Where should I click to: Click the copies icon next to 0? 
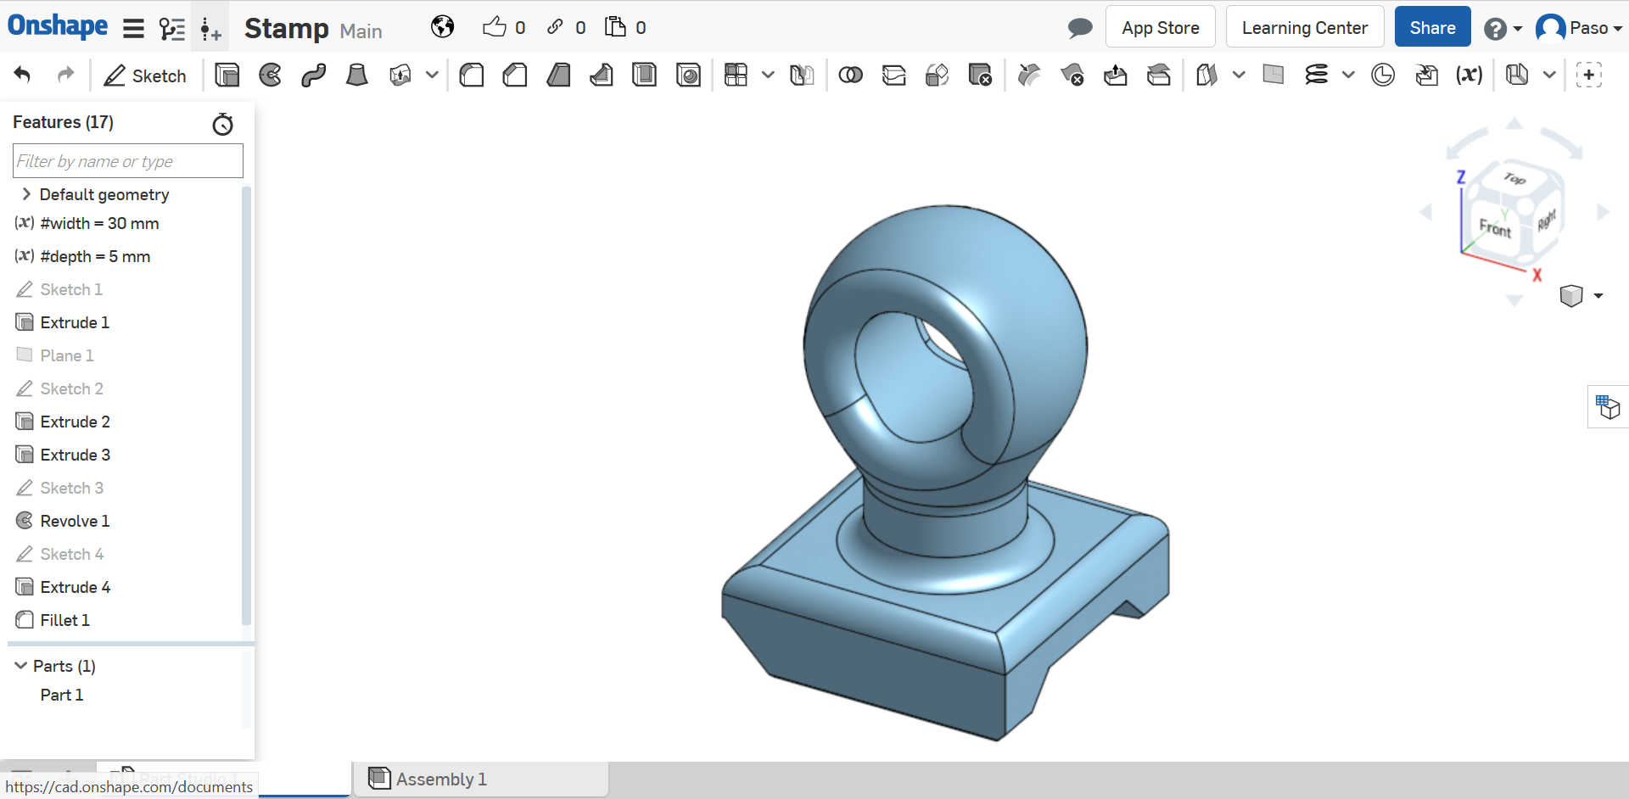coord(615,27)
